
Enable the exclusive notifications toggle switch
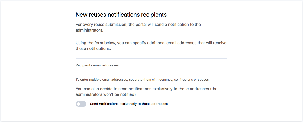click(81, 104)
